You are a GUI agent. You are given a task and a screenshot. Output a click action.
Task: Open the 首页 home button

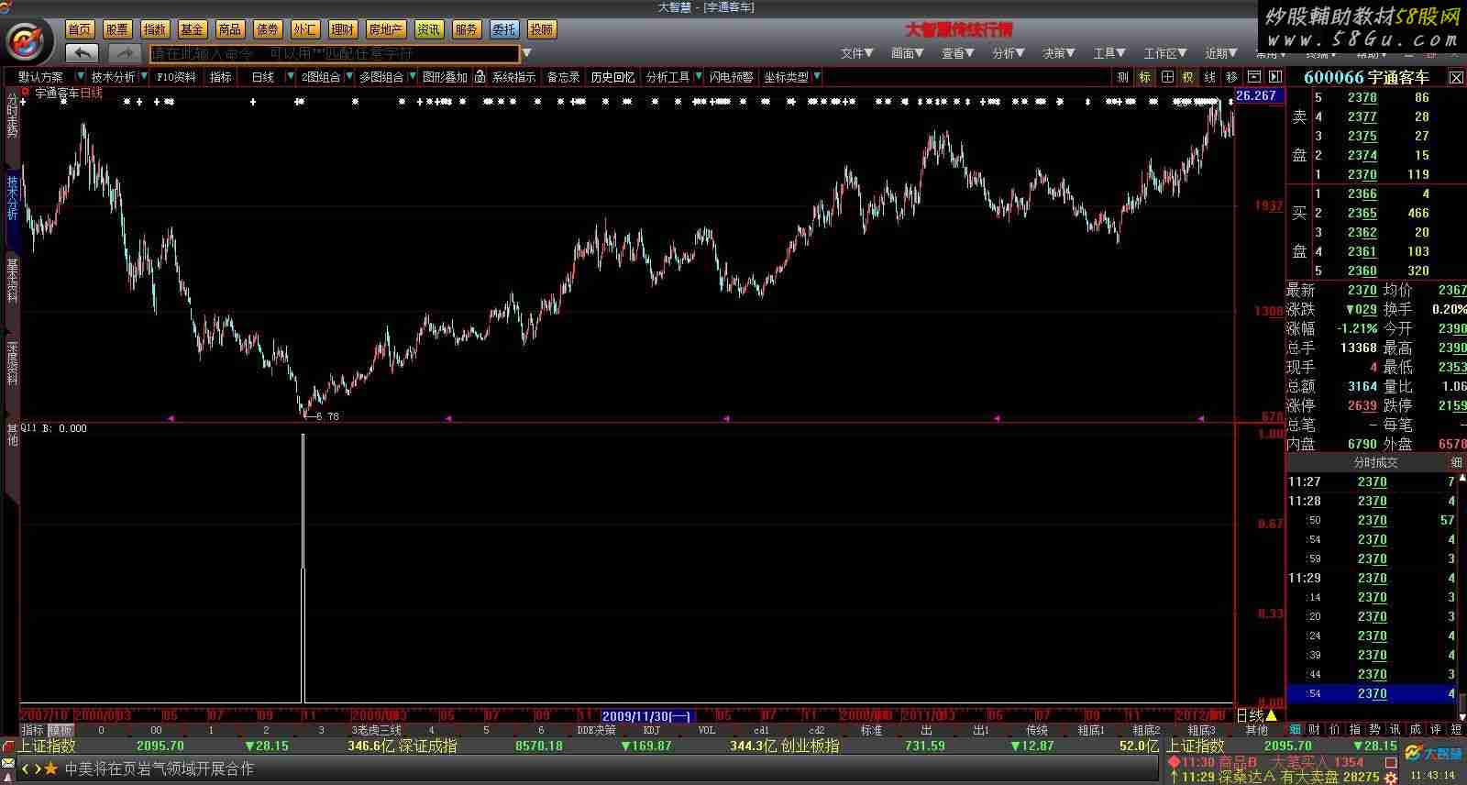tap(80, 29)
